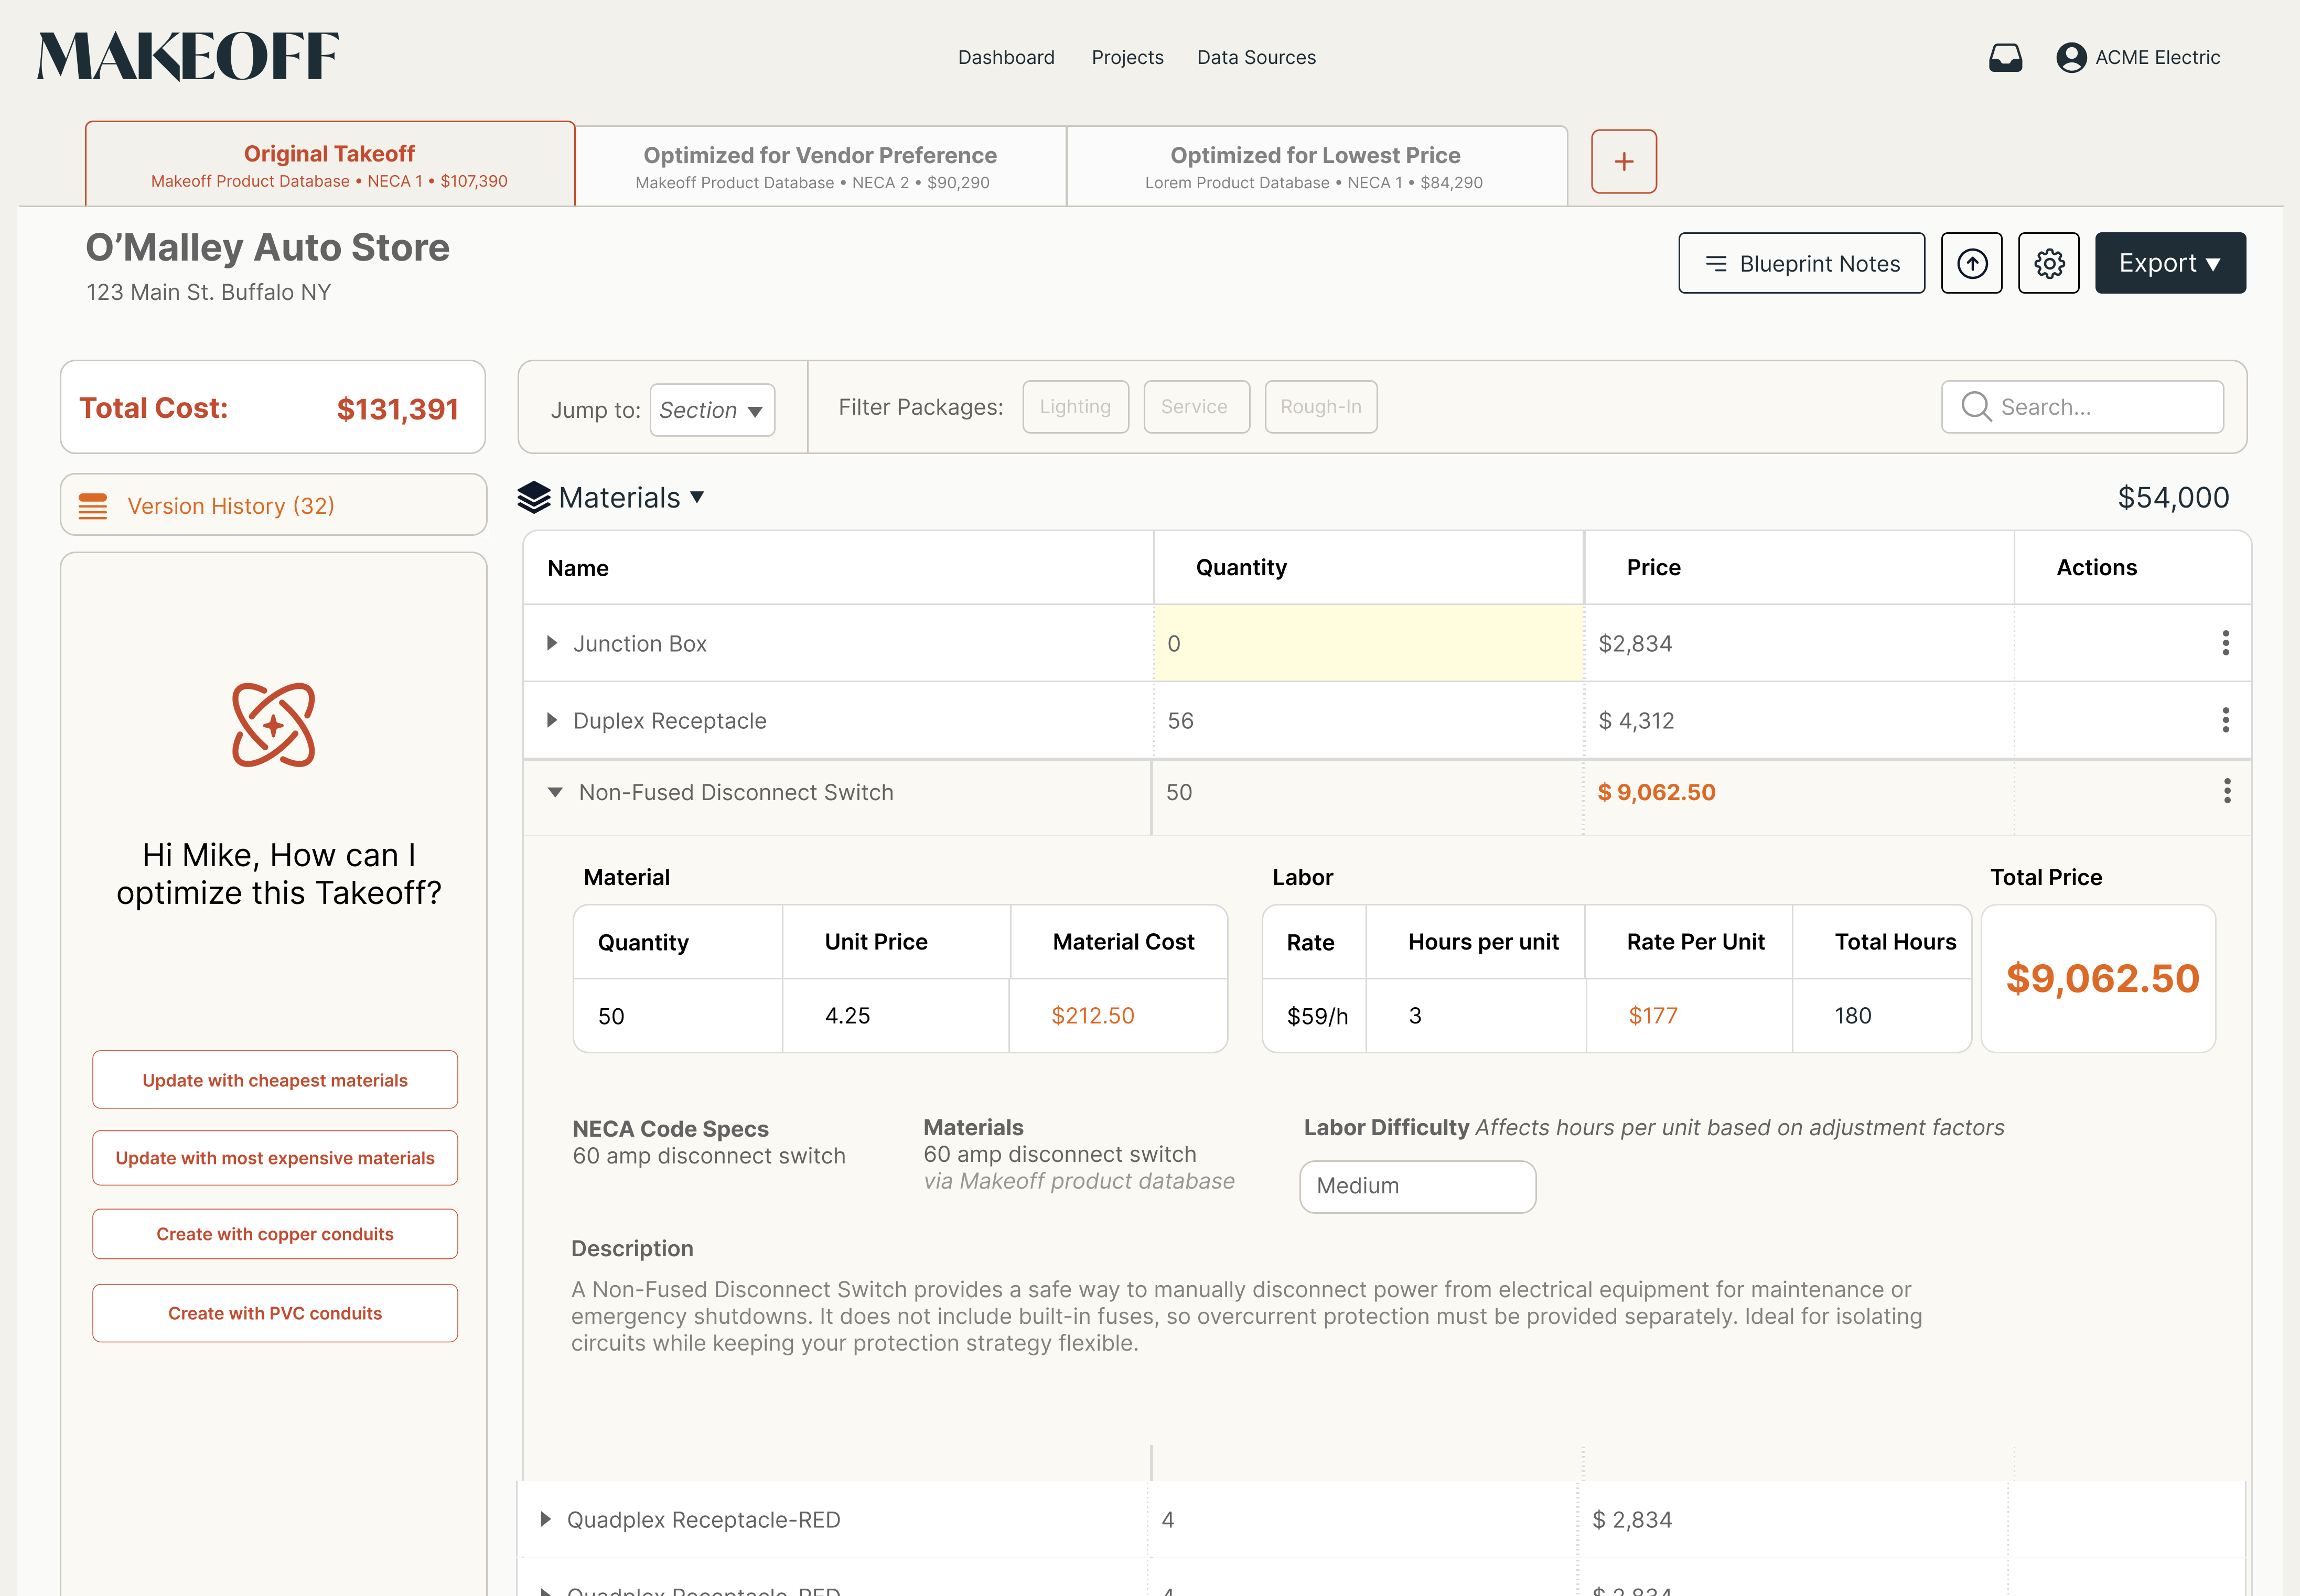Click the Total Cost $131,391 card

click(x=273, y=407)
